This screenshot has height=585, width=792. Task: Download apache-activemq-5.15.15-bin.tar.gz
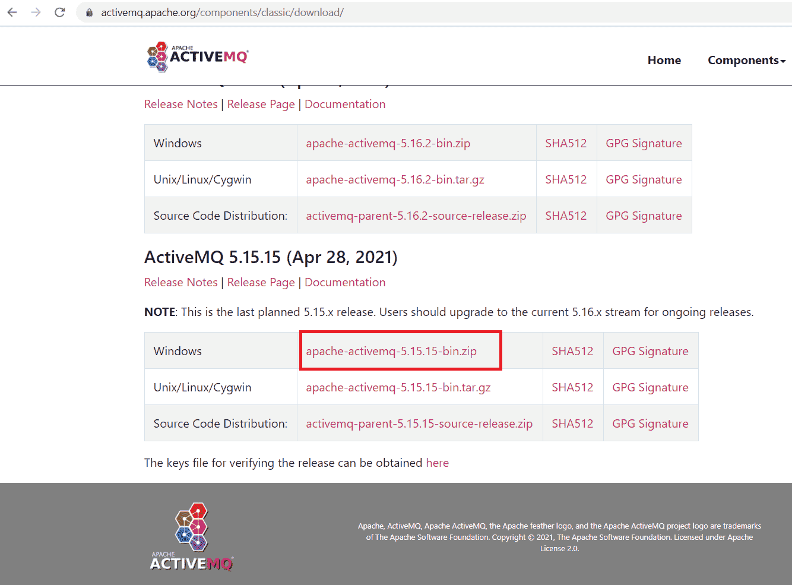[398, 387]
